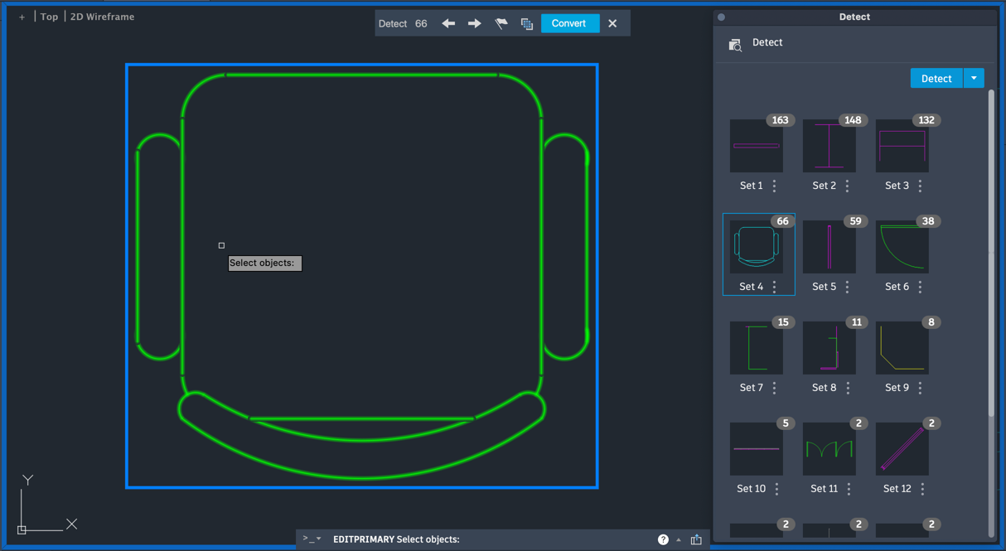Click the command line input field

(x=493, y=539)
